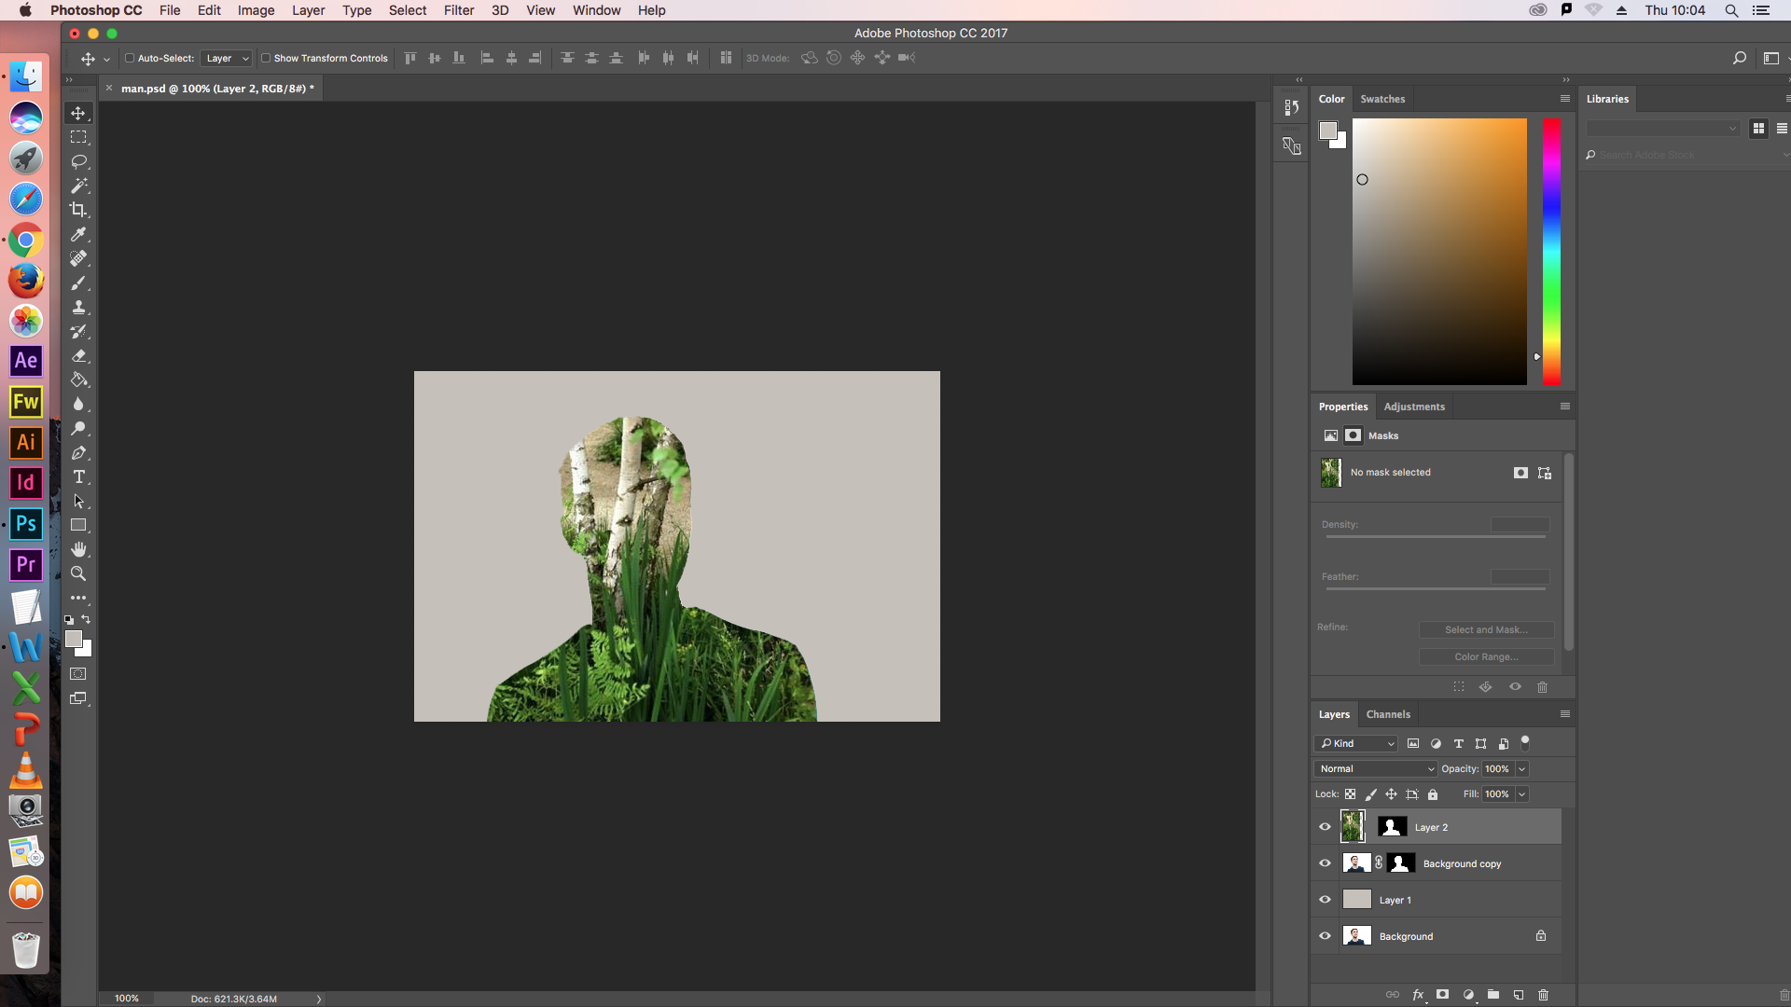The height and width of the screenshot is (1007, 1791).
Task: Select the Crop tool
Action: pyautogui.click(x=78, y=210)
